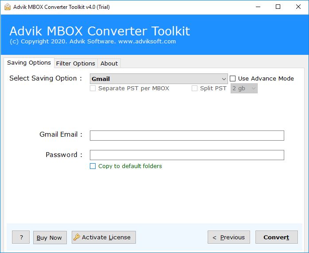Click the envelope app icon in title bar
This screenshot has width=309, height=253.
(8, 7)
